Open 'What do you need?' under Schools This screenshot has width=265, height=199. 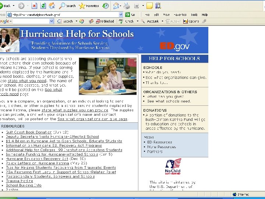click(163, 72)
